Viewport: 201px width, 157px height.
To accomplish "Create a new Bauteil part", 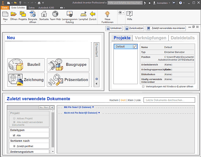I will (26, 65).
